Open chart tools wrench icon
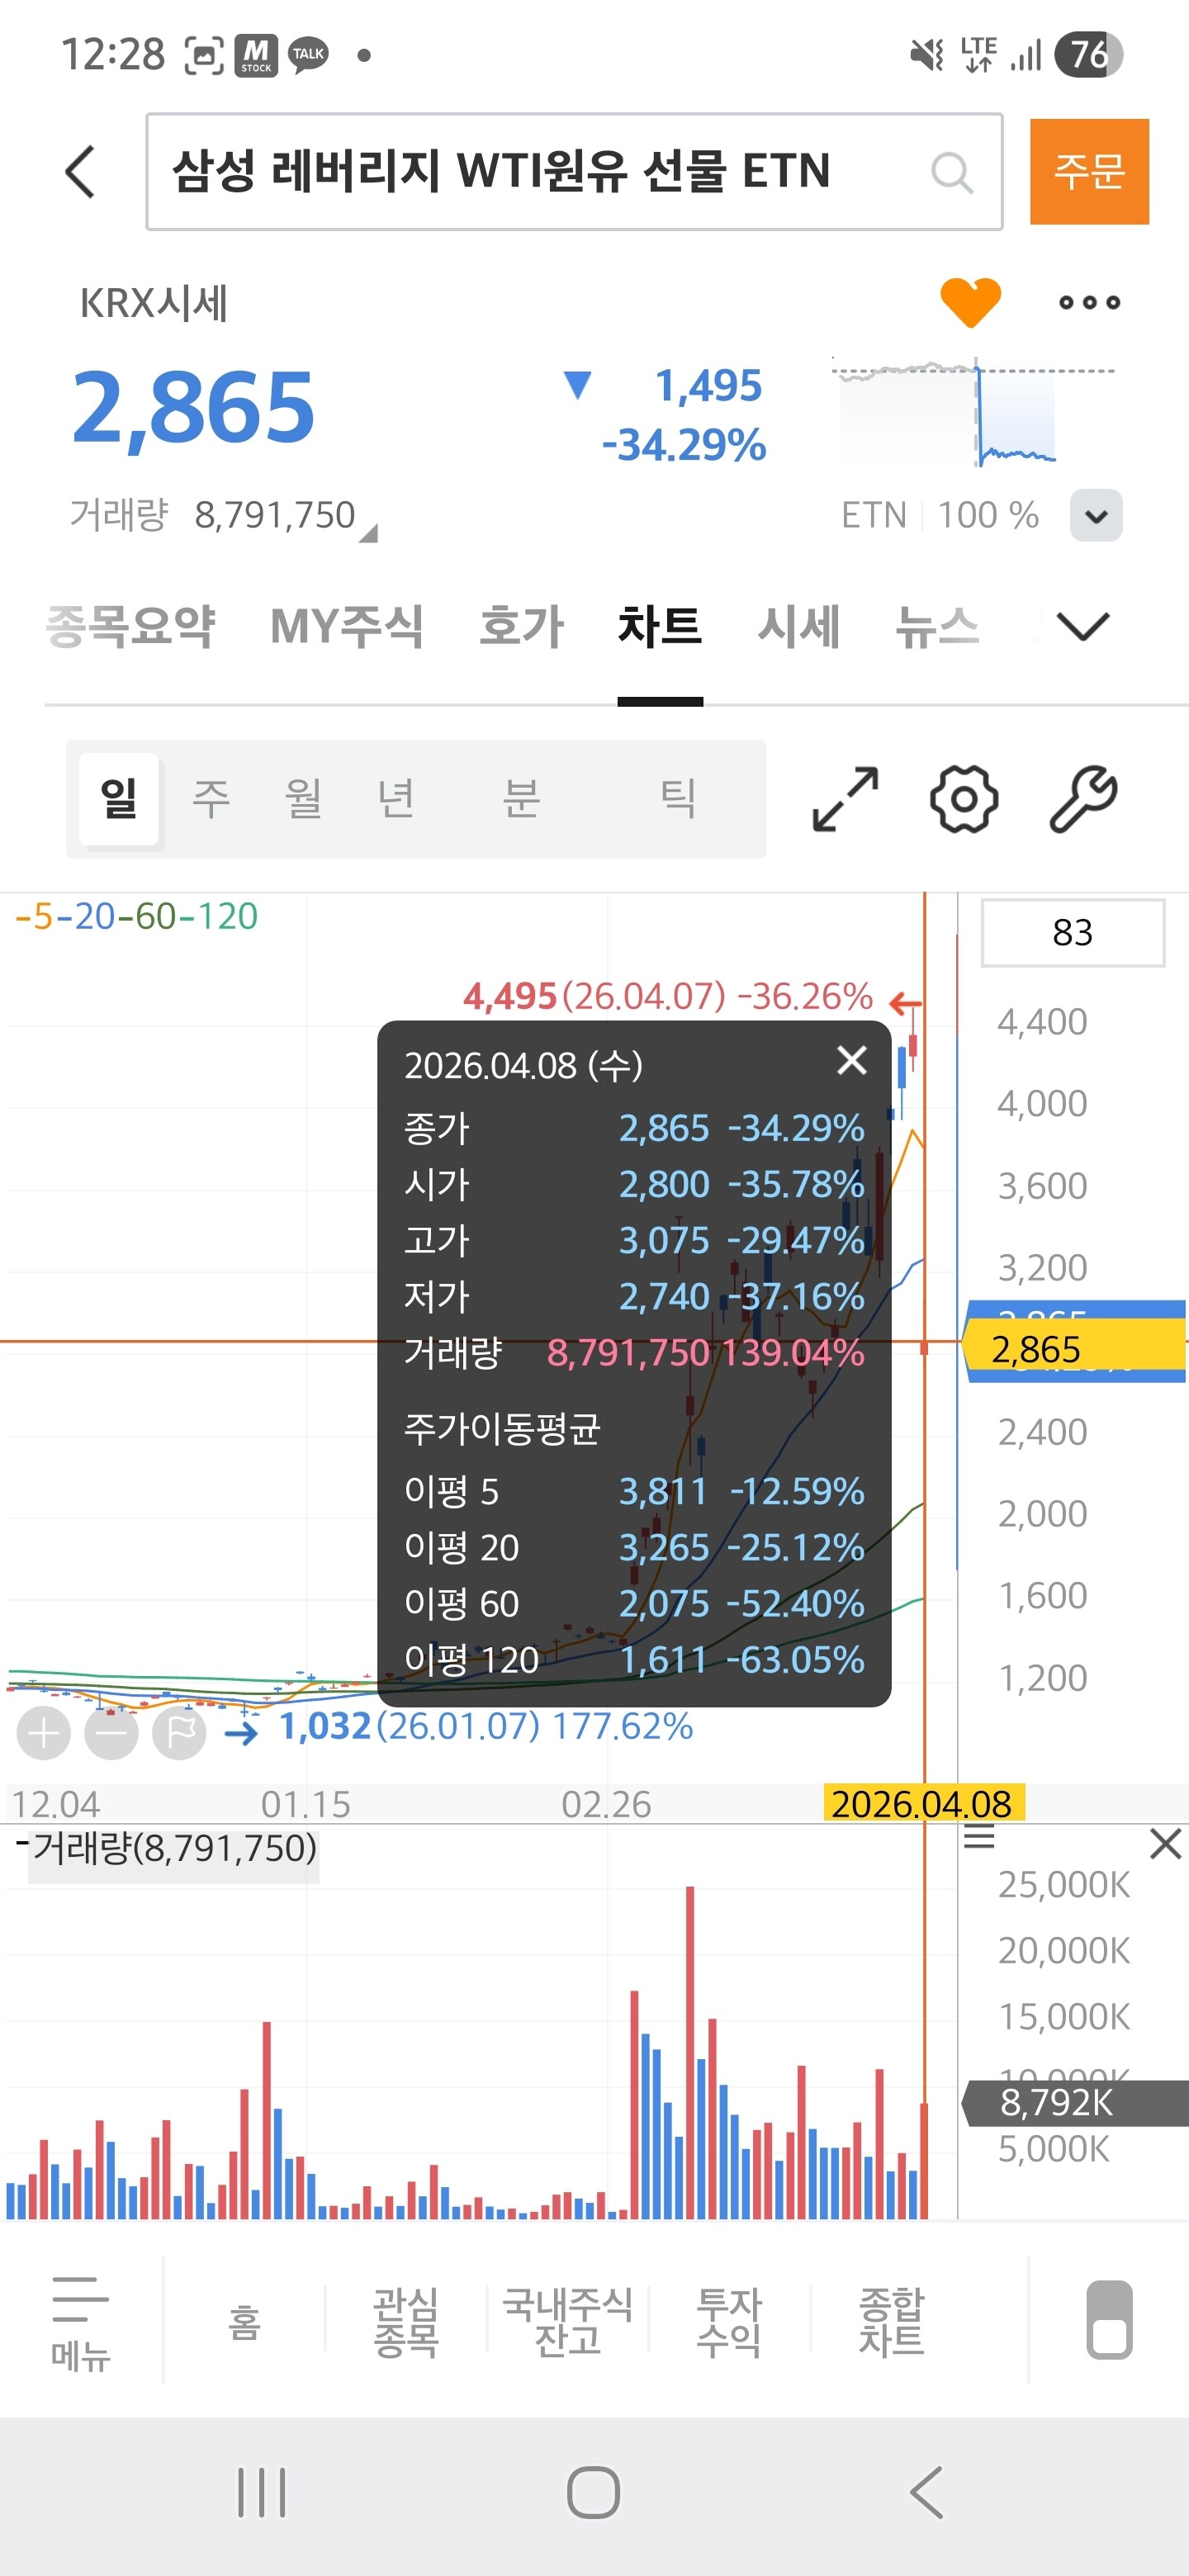Image resolution: width=1189 pixels, height=2576 pixels. point(1083,799)
